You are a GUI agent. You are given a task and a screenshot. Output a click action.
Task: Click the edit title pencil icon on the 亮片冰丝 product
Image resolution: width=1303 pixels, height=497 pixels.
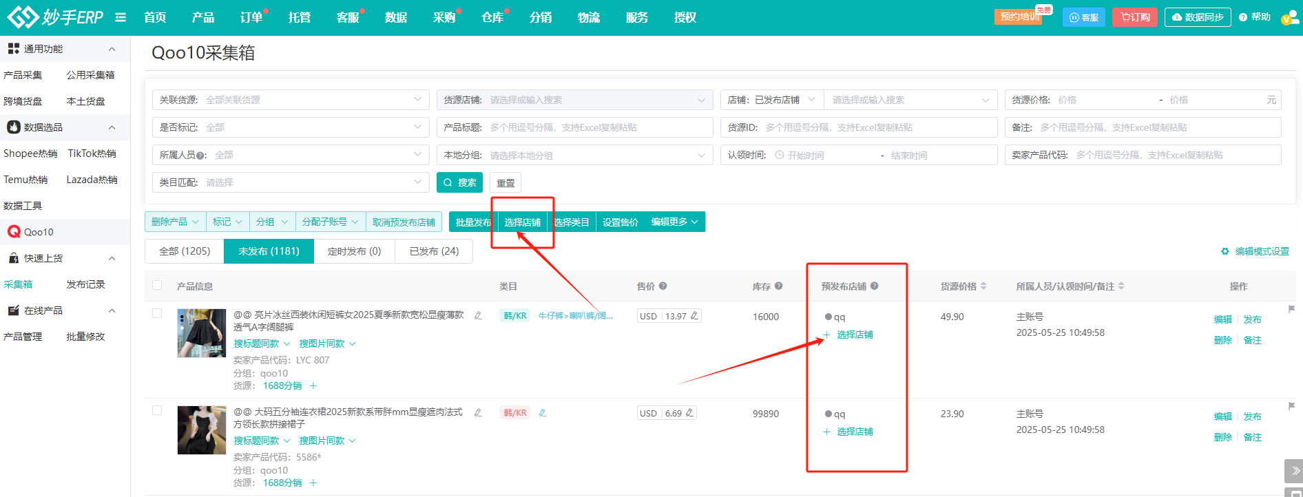click(x=479, y=315)
